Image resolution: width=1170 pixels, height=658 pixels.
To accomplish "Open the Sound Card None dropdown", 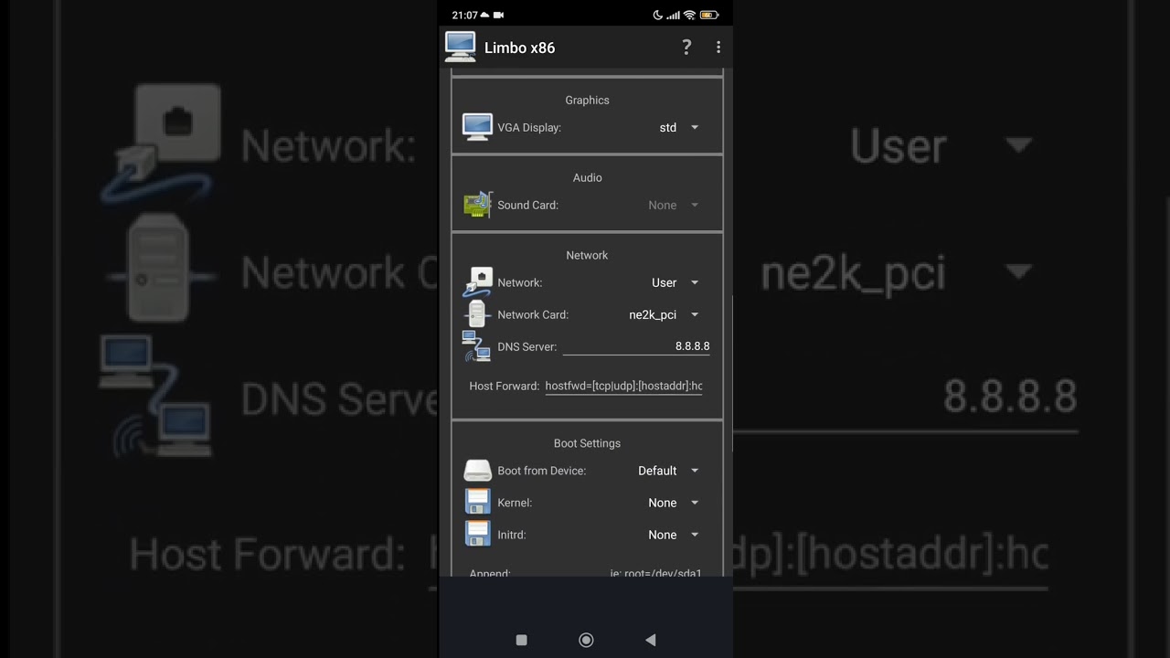I will coord(674,206).
